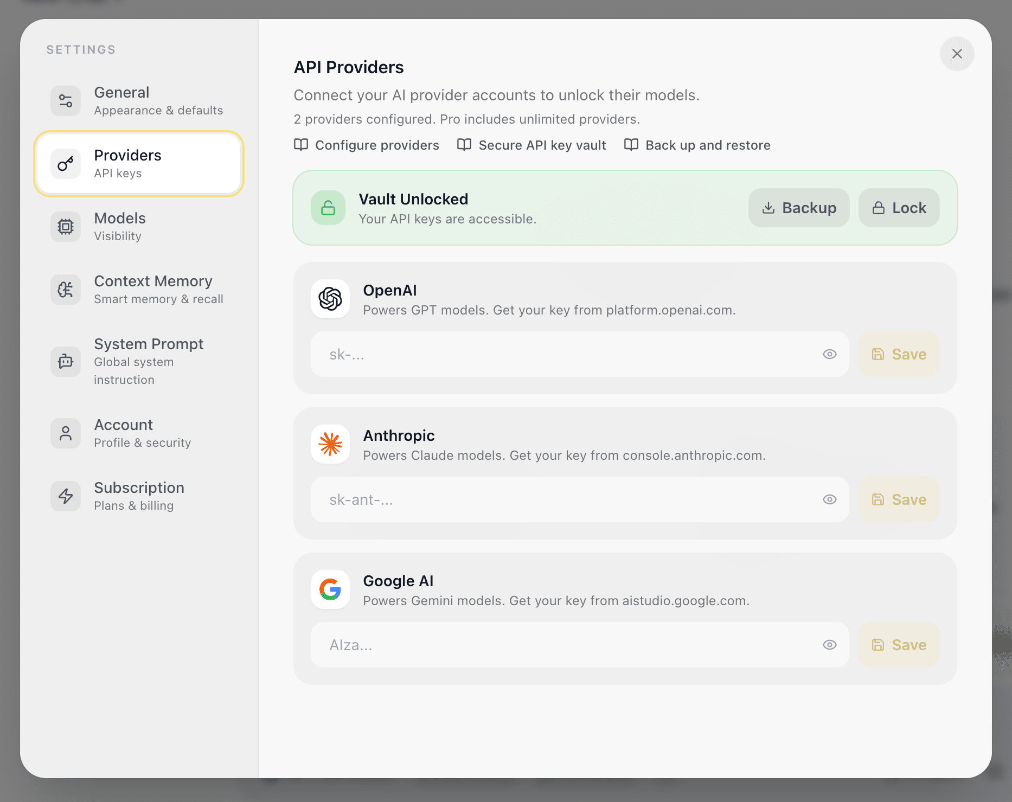Focus the Google AI AIza... key field

[580, 645]
